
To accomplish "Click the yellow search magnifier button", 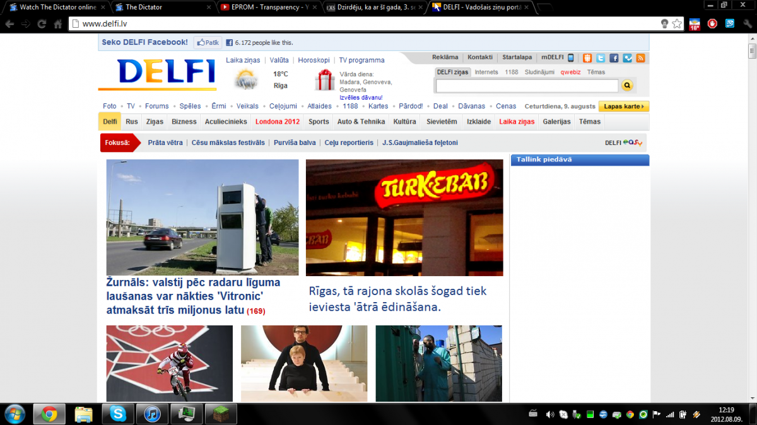I will click(x=627, y=86).
